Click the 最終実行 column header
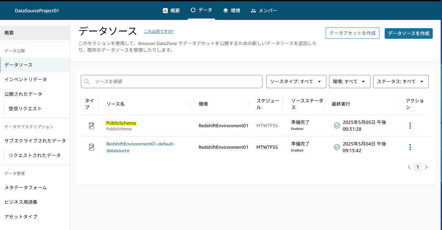Screen dimensions: 442x230 341,104
